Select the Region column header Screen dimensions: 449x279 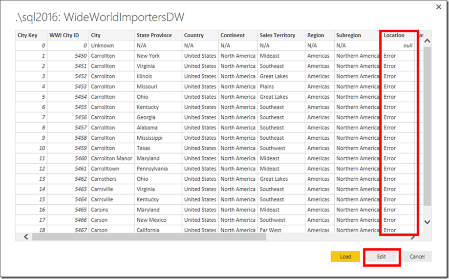tap(320, 35)
